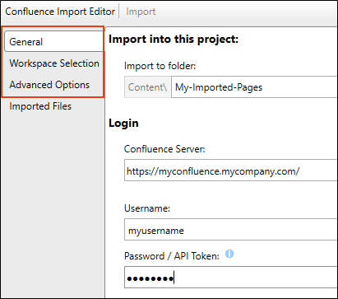
Task: Click the 'Confluence Import Editor' title
Action: (x=60, y=12)
